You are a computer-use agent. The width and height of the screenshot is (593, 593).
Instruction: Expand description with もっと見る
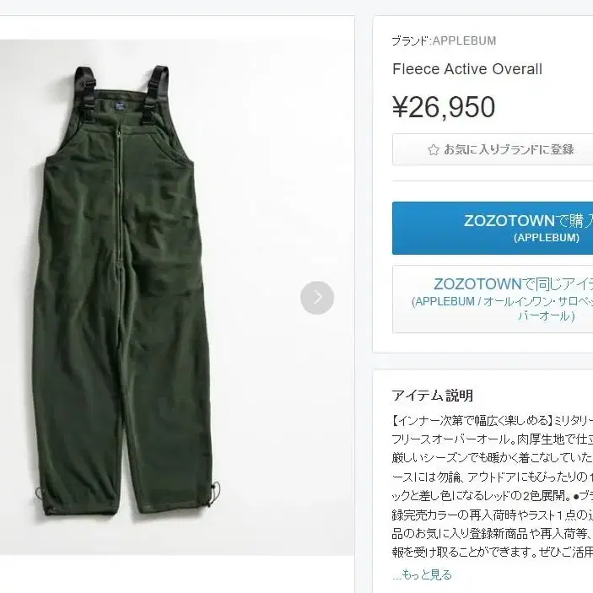422,574
